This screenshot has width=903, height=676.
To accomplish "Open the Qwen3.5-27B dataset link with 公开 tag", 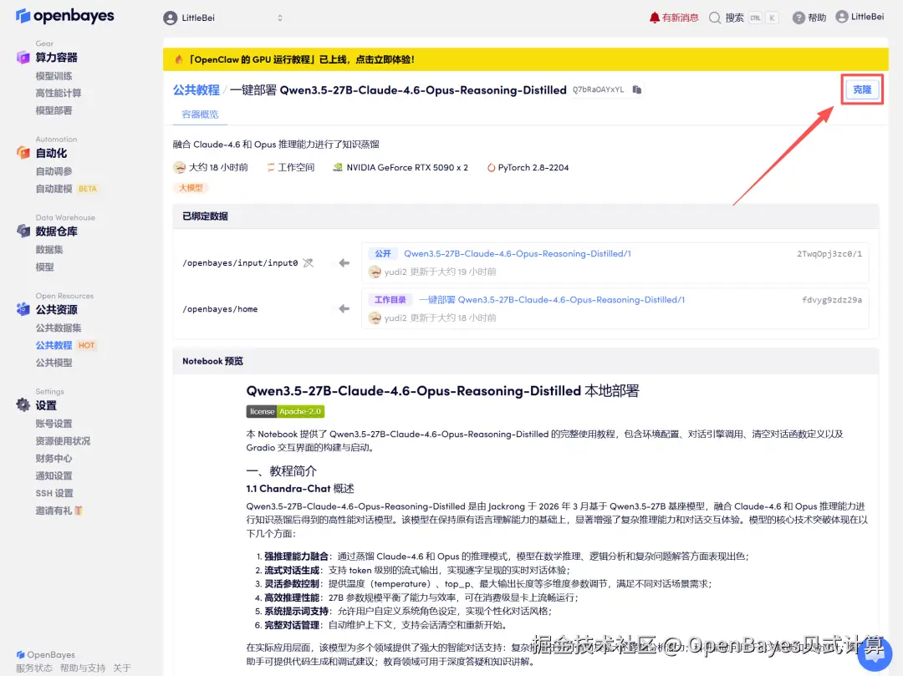I will point(518,254).
